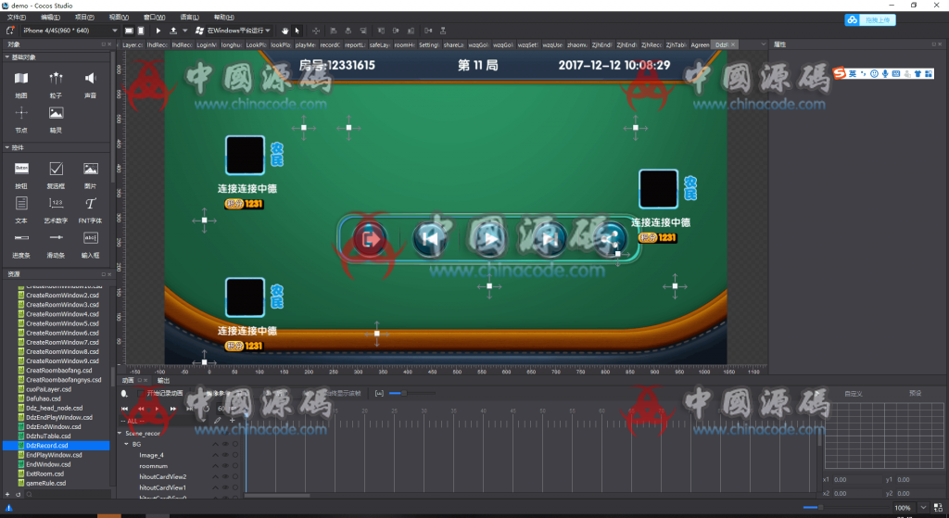Collapse the 基础对象 section

point(7,57)
